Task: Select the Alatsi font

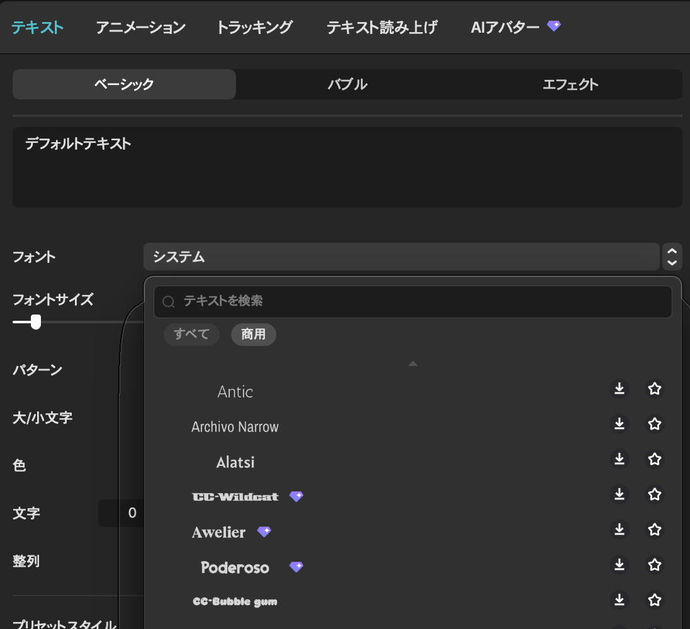Action: point(235,462)
